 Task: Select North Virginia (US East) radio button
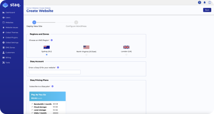click(87, 55)
